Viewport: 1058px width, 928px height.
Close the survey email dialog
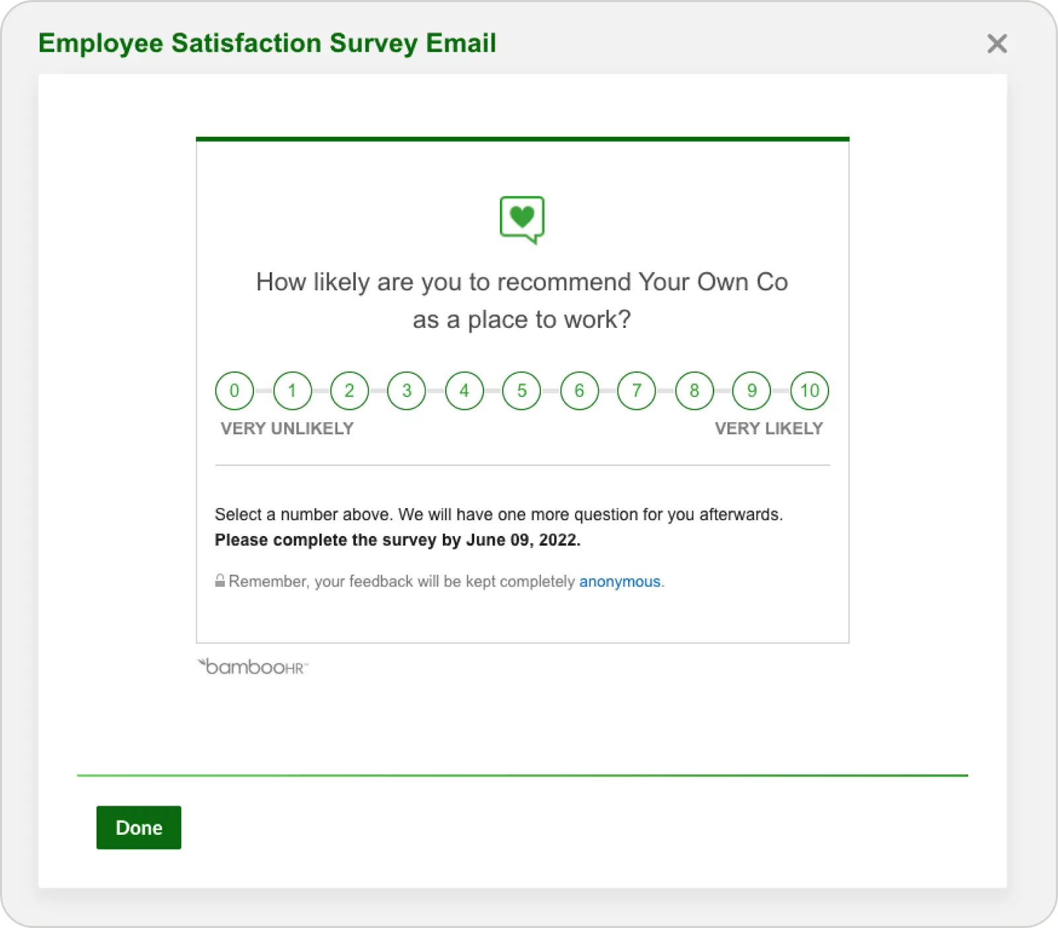(x=997, y=44)
